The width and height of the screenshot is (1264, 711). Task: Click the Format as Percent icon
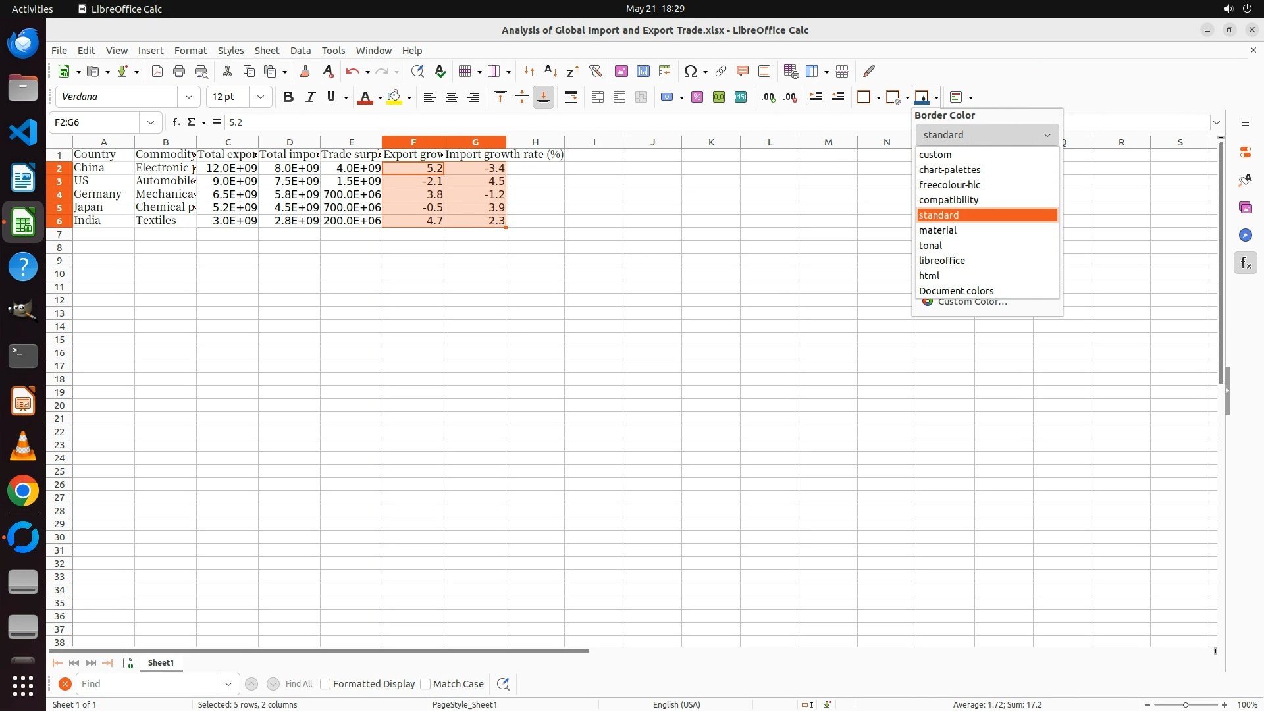(697, 97)
